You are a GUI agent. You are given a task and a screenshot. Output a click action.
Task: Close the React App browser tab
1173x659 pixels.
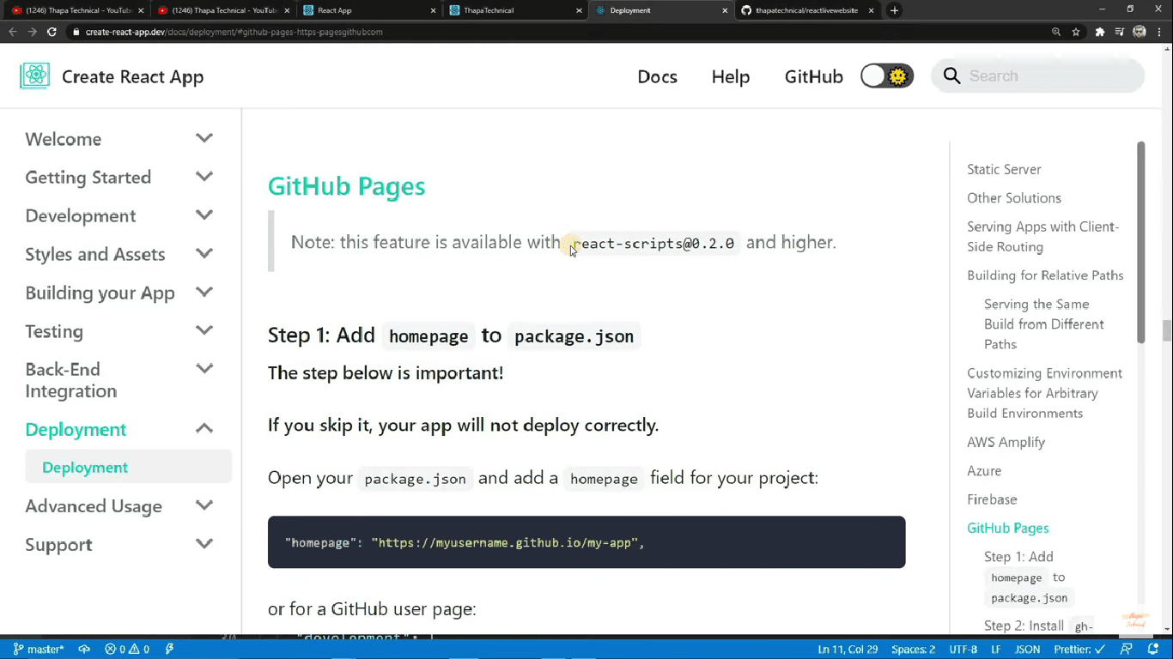(434, 10)
